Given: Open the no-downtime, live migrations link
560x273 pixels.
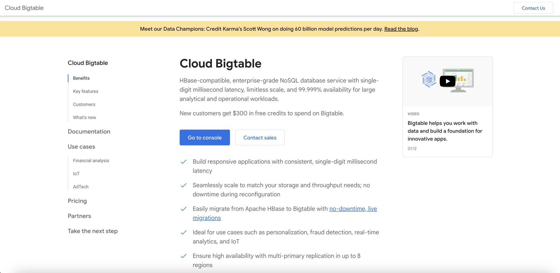Looking at the screenshot, I should point(353,209).
